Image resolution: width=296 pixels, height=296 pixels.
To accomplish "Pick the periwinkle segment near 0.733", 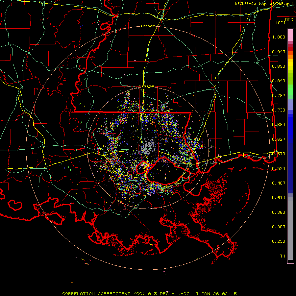I will (x=290, y=104).
